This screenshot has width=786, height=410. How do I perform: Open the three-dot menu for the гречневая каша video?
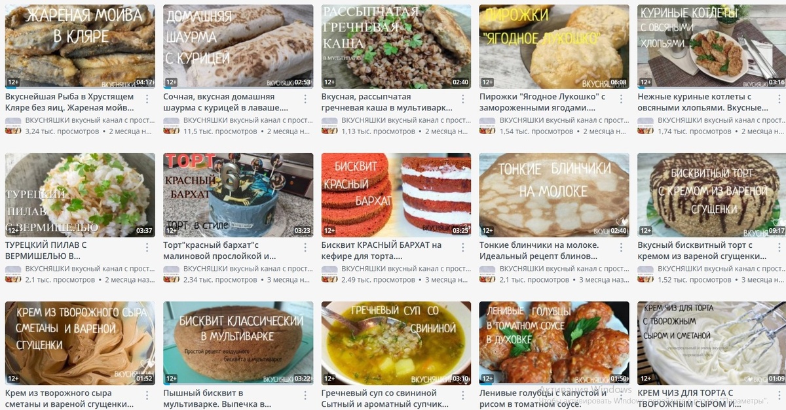click(464, 98)
